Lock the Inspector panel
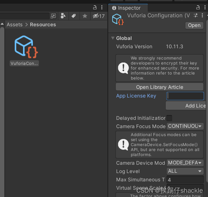 click(198, 7)
